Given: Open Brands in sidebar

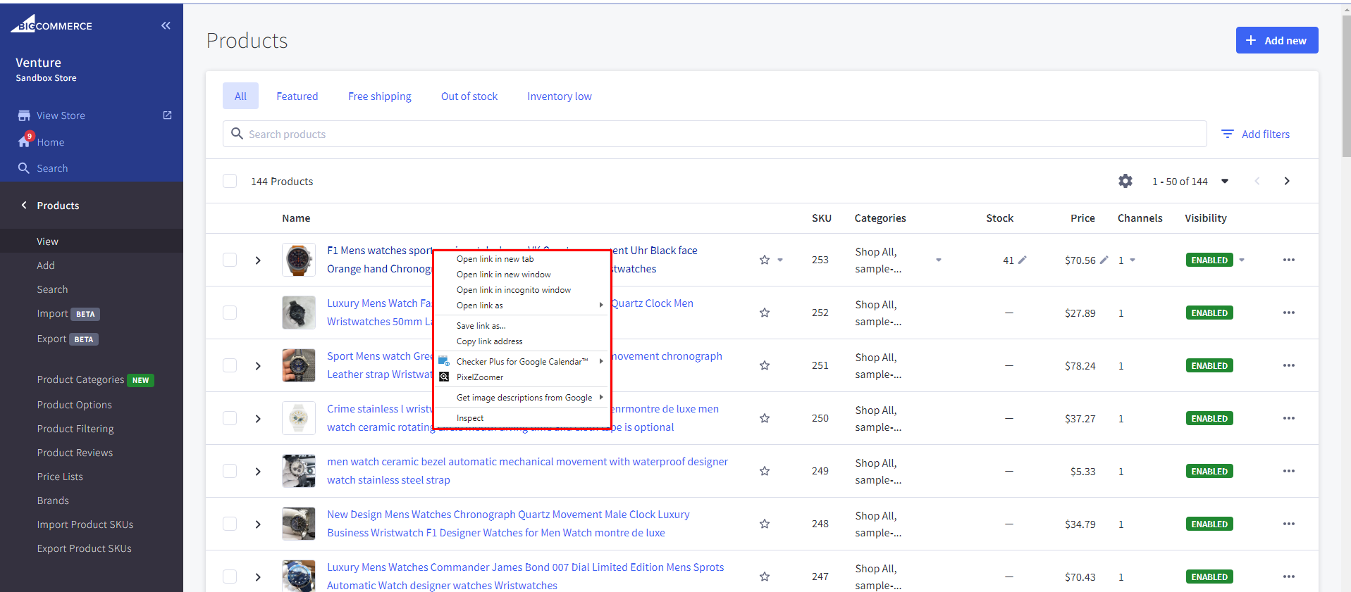Looking at the screenshot, I should 53,500.
